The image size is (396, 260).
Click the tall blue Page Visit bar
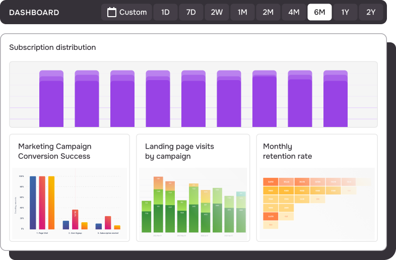click(x=33, y=203)
